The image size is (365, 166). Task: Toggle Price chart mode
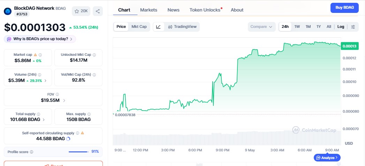click(x=121, y=27)
